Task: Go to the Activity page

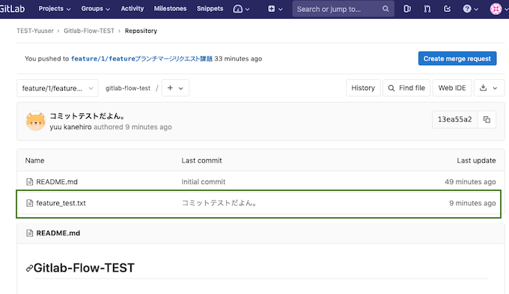Action: [x=132, y=9]
